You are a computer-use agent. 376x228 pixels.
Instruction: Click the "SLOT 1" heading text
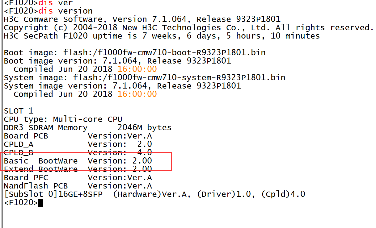(x=19, y=111)
